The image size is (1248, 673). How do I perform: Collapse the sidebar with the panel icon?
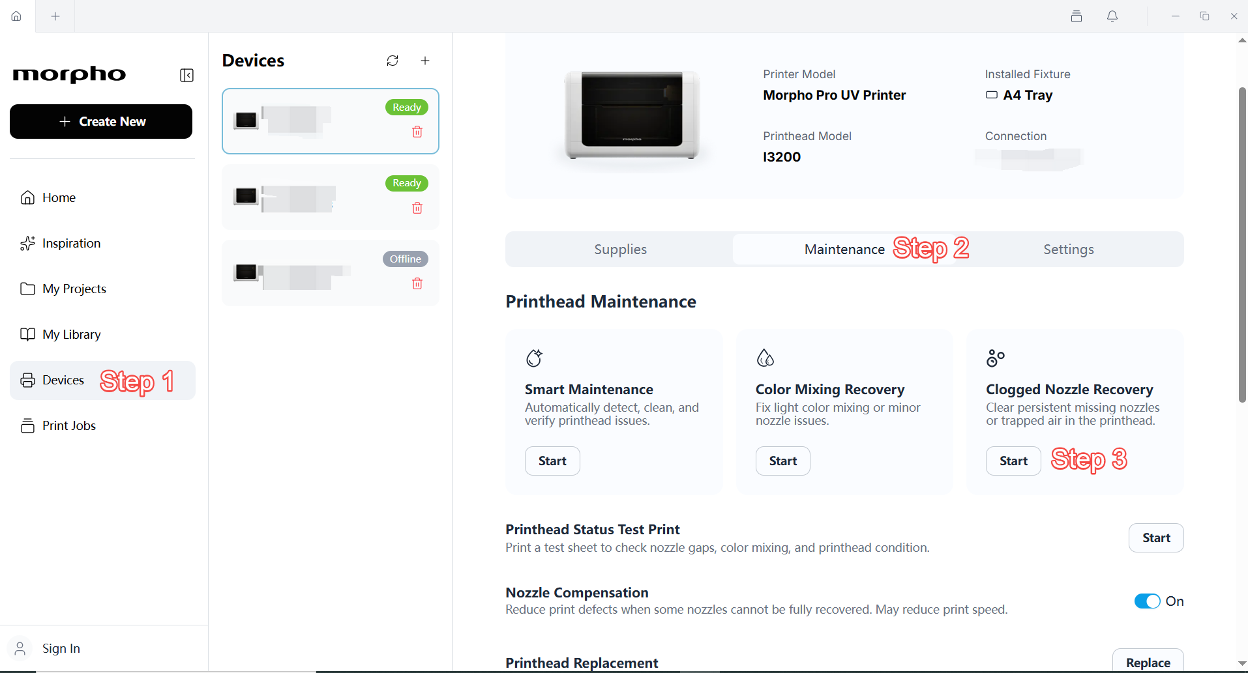pos(186,76)
